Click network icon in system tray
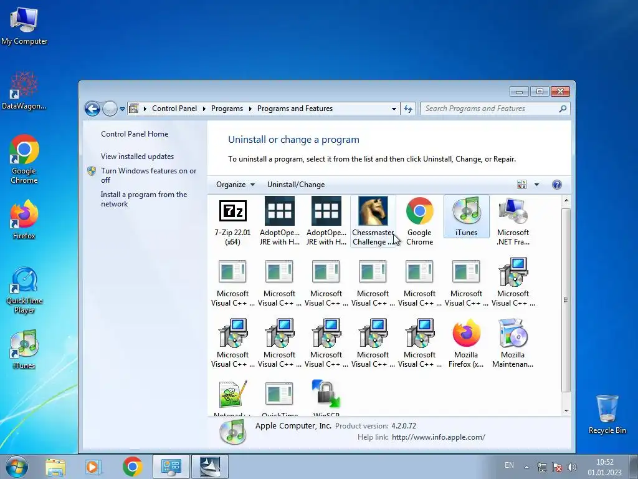This screenshot has height=479, width=638. pos(541,467)
